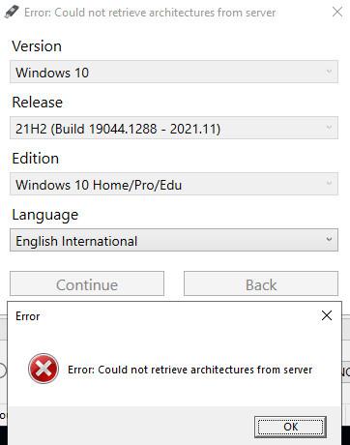This screenshot has height=445, width=350.
Task: Expand the Language dropdown chevron arrow
Action: [329, 240]
